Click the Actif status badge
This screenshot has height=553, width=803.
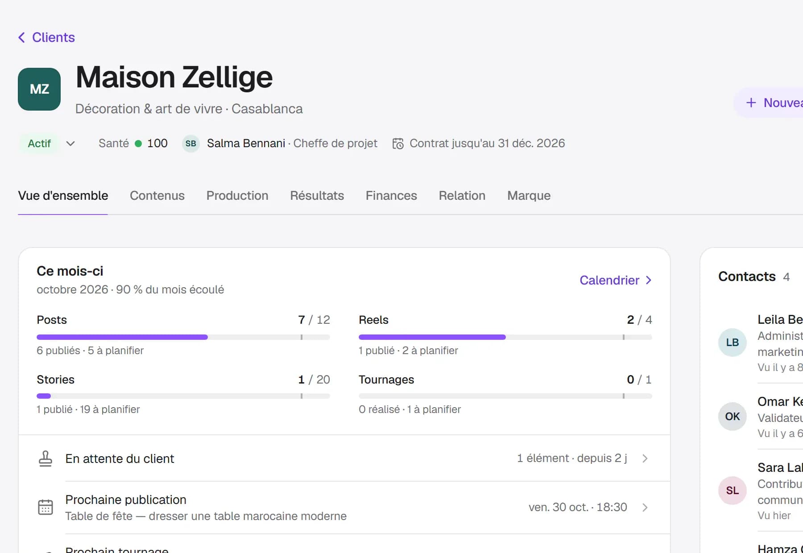tap(39, 144)
